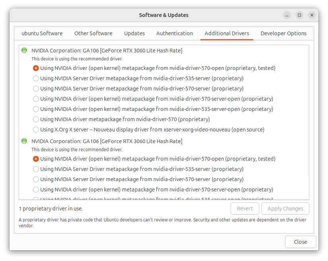Select recommended nvidia-driver-570-open for second GPU
Image resolution: width=328 pixels, height=261 pixels.
point(35,159)
